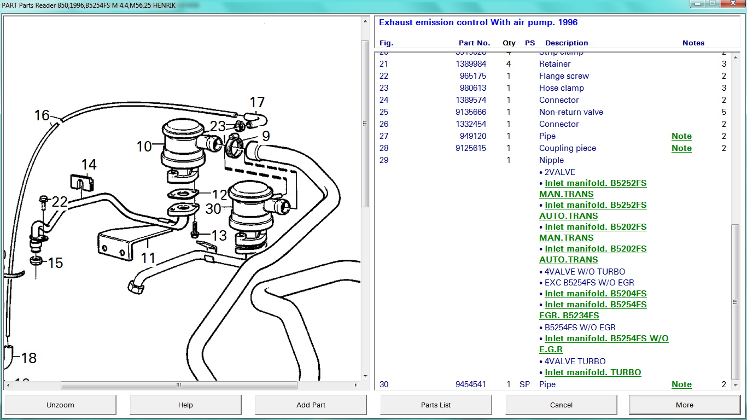Click the Fig. column header
747x420 pixels.
coord(386,43)
